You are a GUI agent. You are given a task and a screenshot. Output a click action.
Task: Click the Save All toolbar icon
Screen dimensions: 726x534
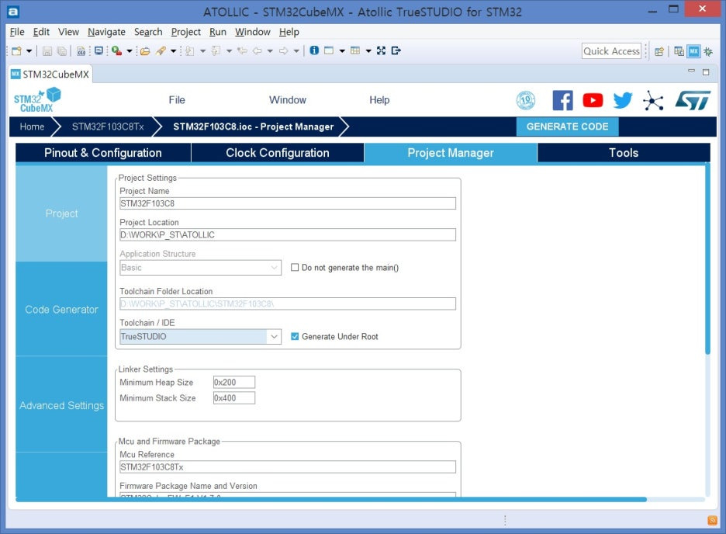62,51
